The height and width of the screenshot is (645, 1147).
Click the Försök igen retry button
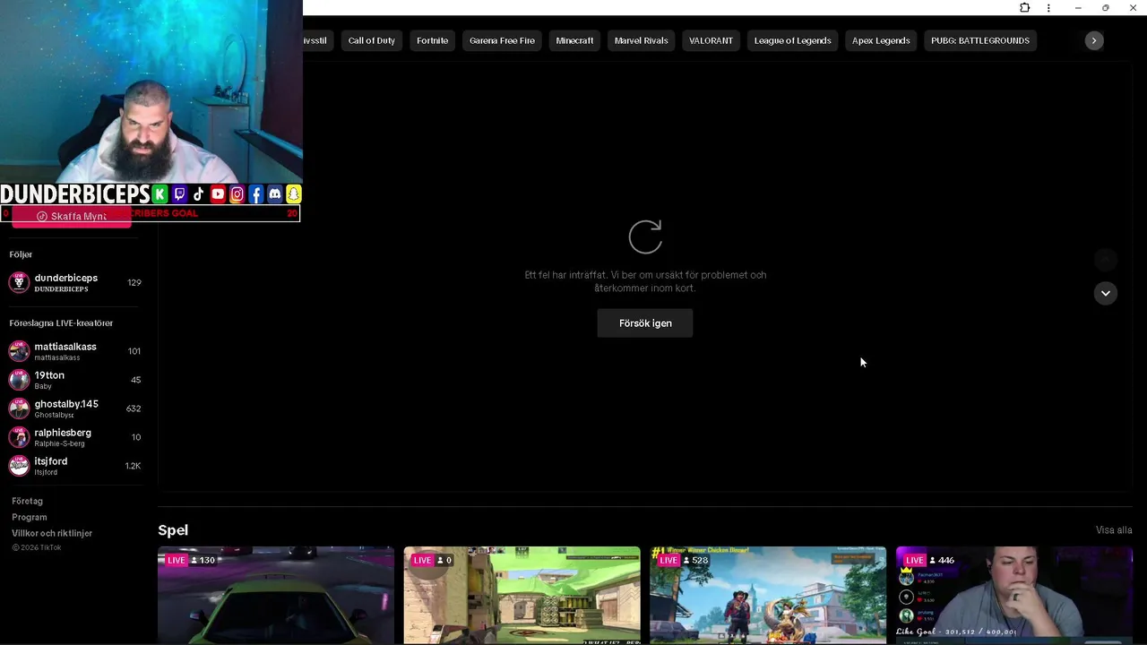point(645,323)
